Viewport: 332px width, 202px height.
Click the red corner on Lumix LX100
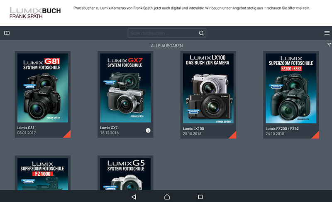pos(233,135)
